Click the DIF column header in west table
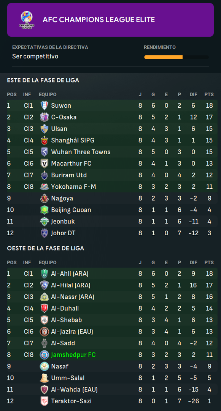Viewport: 221px width, 411px height. (x=193, y=262)
